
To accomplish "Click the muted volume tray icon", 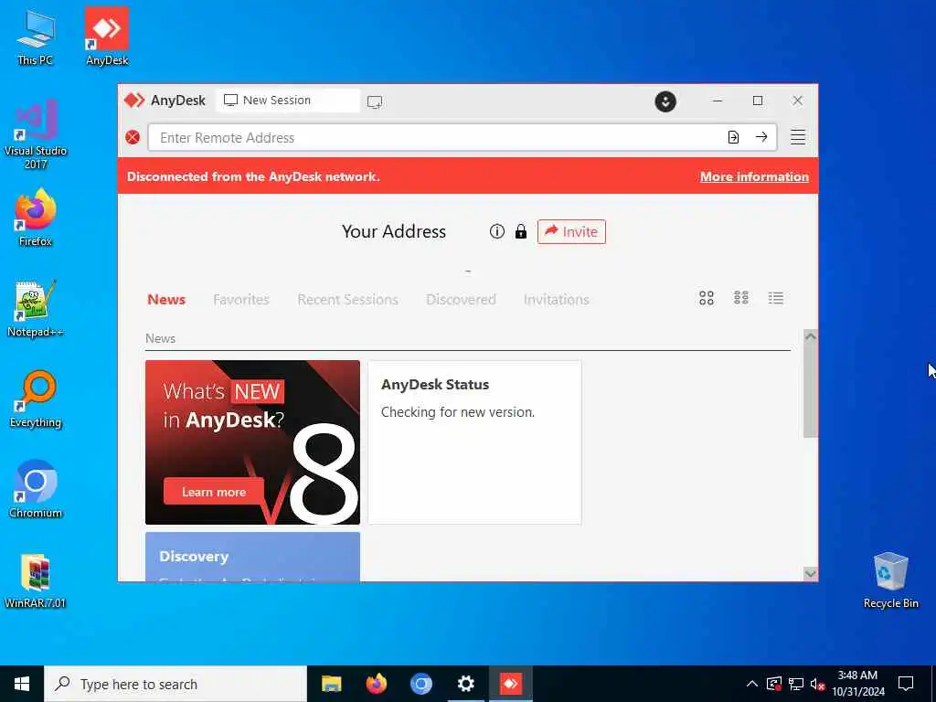I will [x=817, y=684].
